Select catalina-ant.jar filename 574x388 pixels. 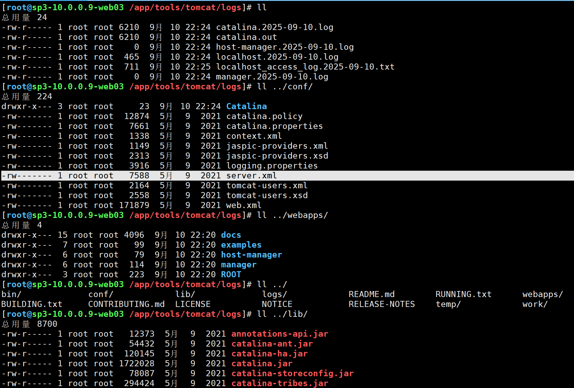(272, 344)
